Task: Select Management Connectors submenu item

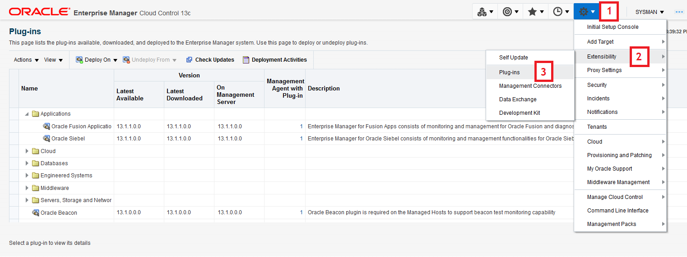Action: (530, 86)
